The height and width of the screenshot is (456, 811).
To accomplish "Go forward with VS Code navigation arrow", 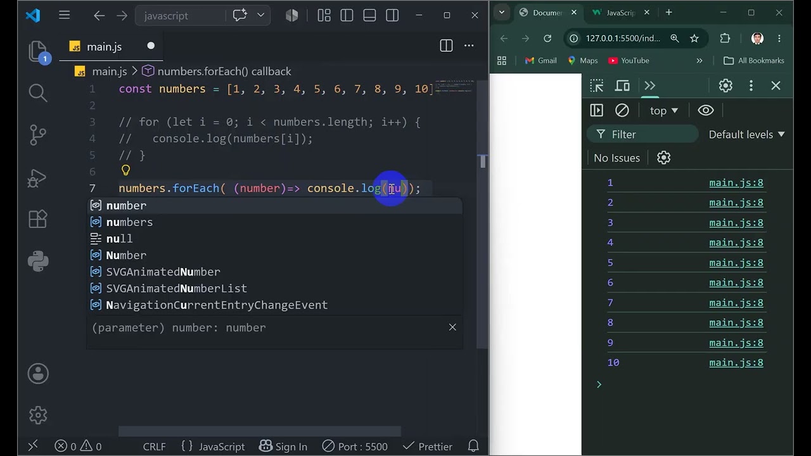I will coord(122,16).
